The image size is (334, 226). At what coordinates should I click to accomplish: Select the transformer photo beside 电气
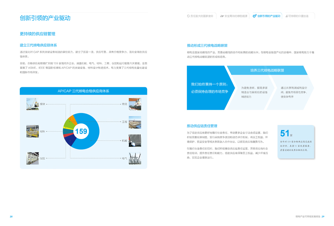click(x=135, y=158)
